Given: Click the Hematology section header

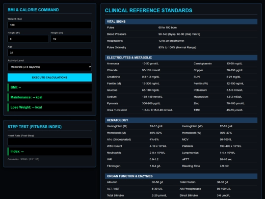Looking at the screenshot, I should click(181, 120).
